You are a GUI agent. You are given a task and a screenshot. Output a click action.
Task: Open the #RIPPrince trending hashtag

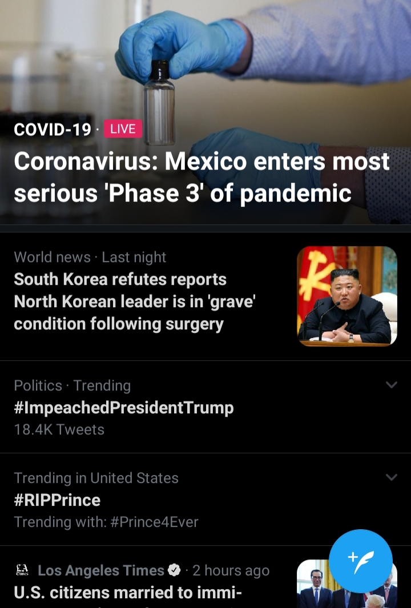[x=57, y=500]
